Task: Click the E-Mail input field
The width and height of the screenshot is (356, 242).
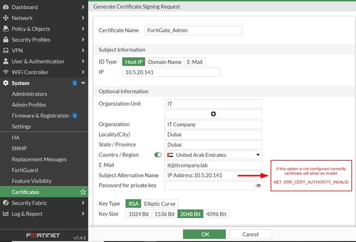Action: coord(213,165)
